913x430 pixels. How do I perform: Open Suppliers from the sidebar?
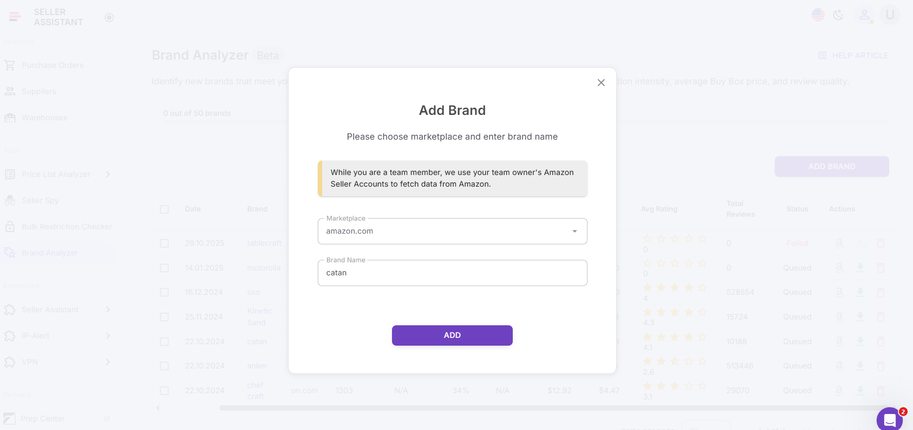[38, 91]
